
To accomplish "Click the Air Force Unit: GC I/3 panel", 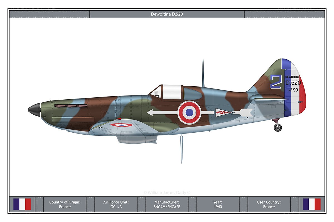I will [x=116, y=204].
